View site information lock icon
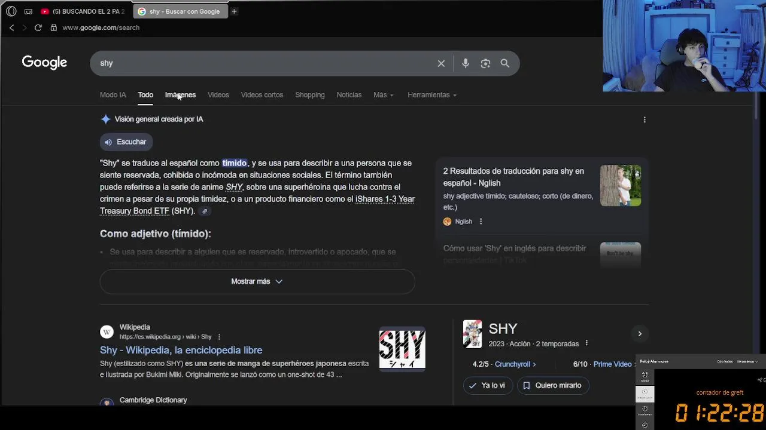The width and height of the screenshot is (766, 430). [54, 27]
